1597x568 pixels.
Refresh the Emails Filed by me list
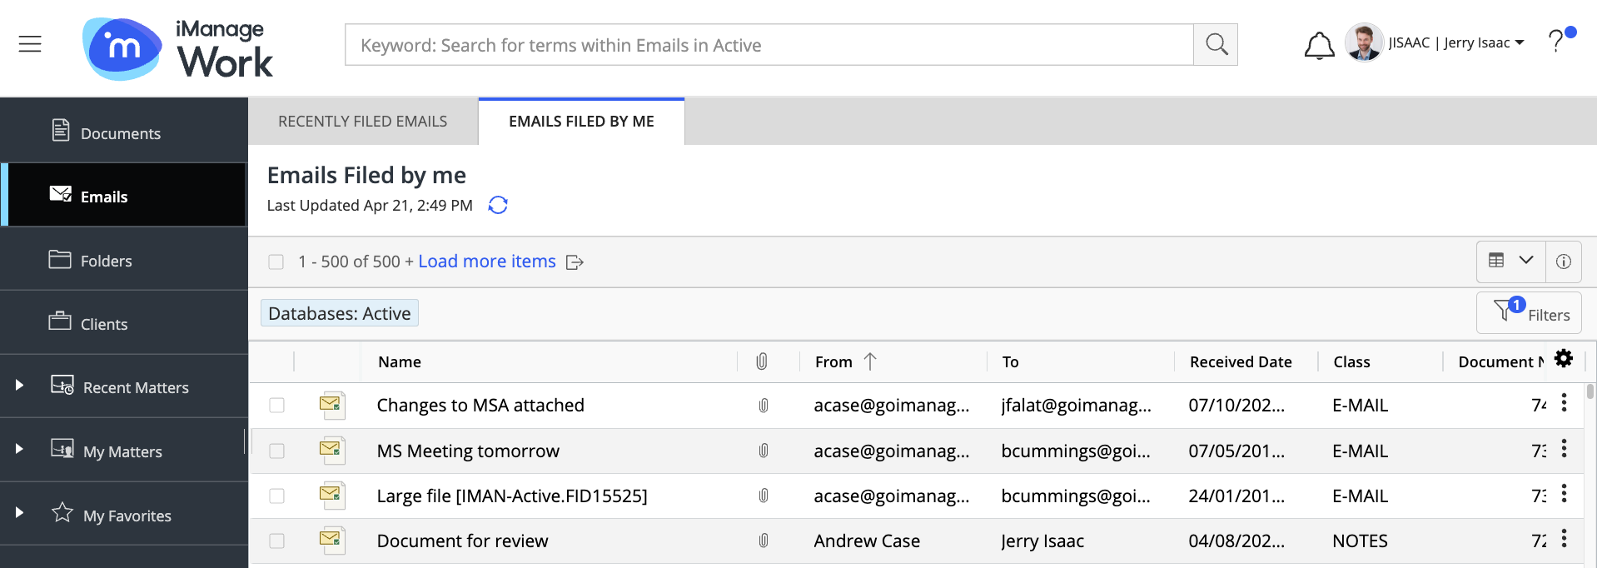(498, 205)
